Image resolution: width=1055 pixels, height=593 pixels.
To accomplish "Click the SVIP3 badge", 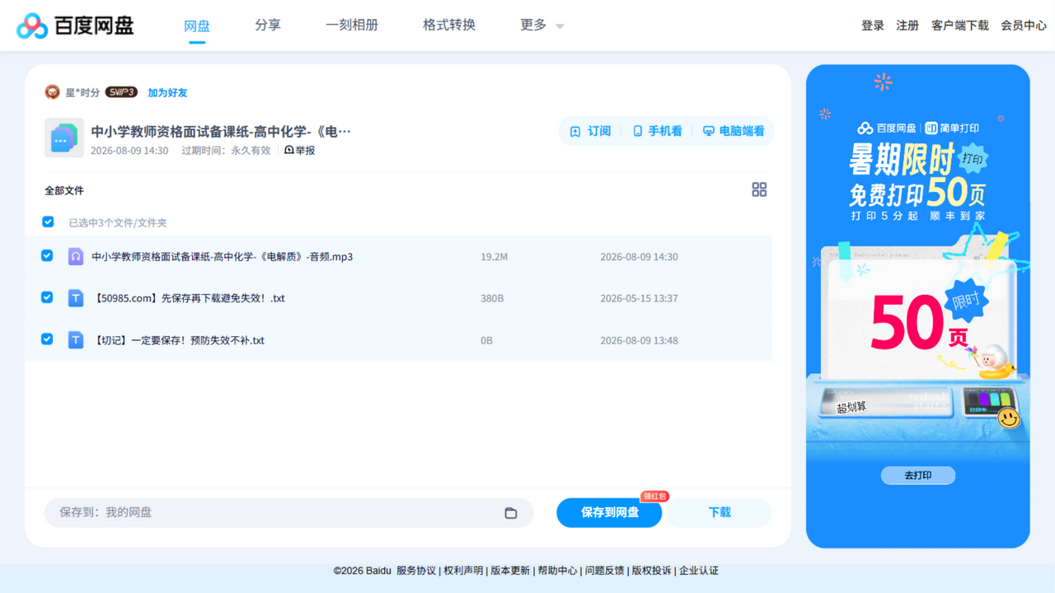I will (x=121, y=92).
